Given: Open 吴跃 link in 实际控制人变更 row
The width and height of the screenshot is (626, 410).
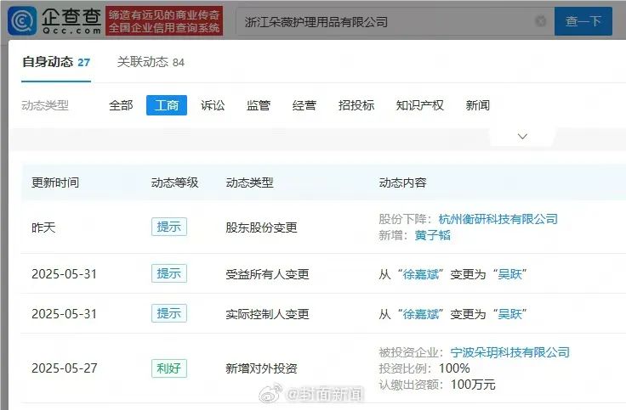Looking at the screenshot, I should (509, 314).
